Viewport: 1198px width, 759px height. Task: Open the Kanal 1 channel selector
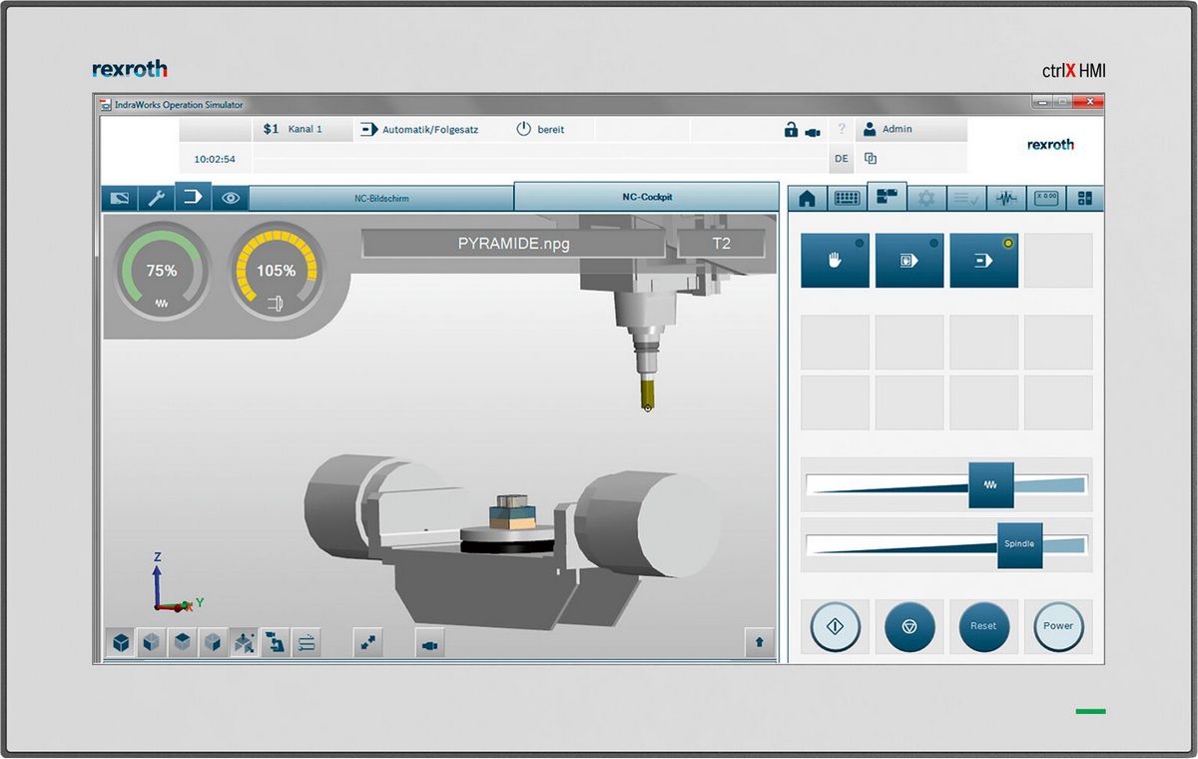tap(301, 130)
